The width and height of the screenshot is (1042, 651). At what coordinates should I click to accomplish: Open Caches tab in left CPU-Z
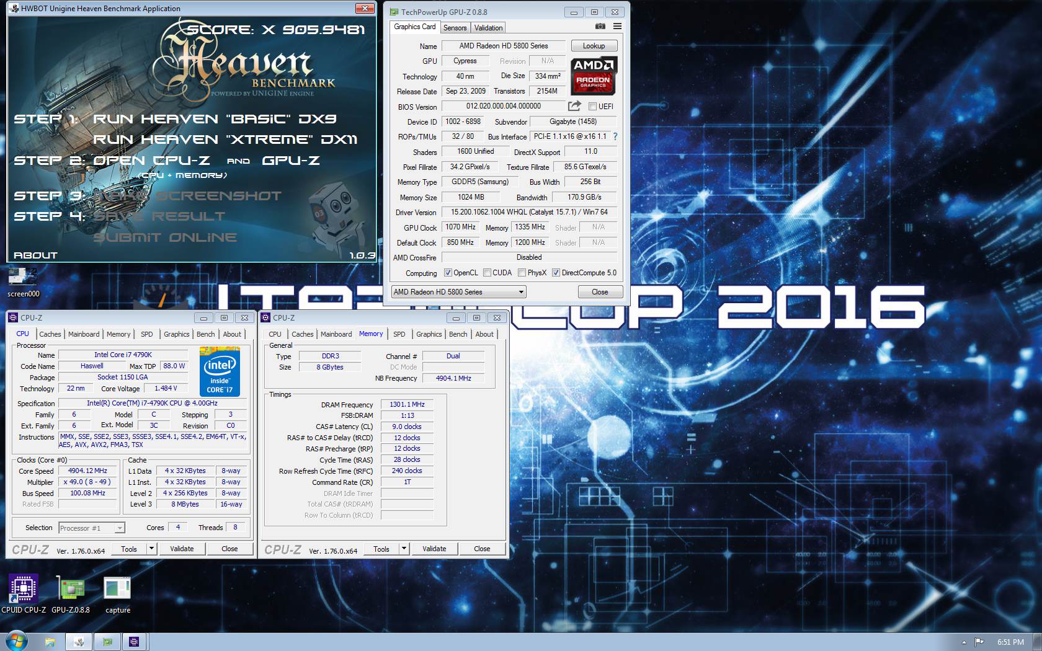point(50,334)
